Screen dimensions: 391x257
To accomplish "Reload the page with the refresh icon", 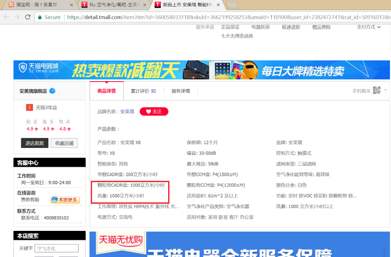I will pos(28,17).
